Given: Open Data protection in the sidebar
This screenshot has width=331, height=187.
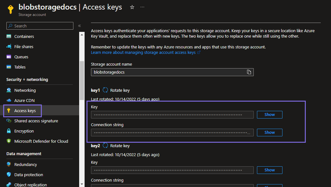Looking at the screenshot, I should click(28, 175).
